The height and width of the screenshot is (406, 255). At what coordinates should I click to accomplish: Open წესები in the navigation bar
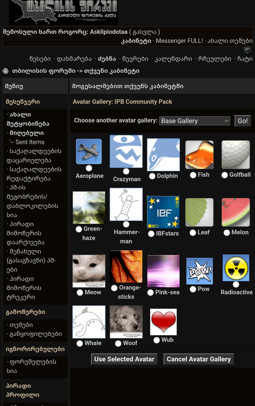point(40,59)
